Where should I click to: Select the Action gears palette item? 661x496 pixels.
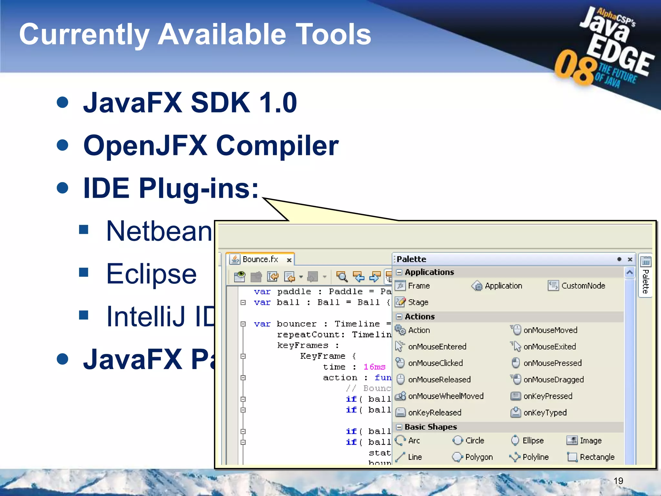pos(412,330)
